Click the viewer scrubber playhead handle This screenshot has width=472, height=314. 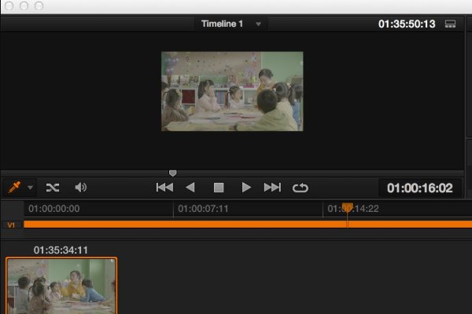(173, 173)
